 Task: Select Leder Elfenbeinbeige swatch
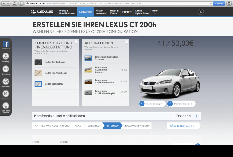38,73
